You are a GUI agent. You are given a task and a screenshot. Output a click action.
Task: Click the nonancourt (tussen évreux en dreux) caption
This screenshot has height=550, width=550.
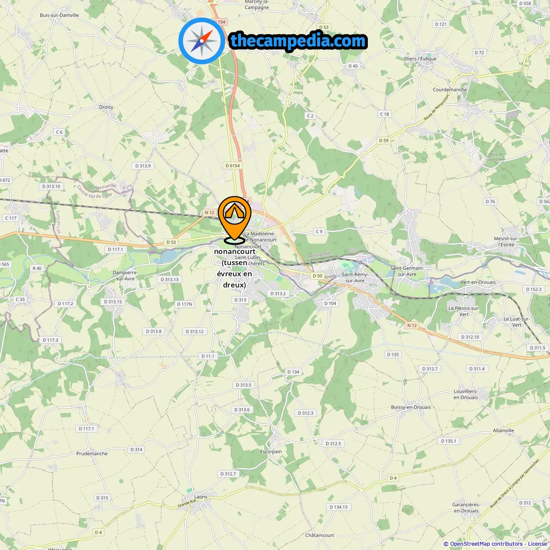click(x=235, y=268)
